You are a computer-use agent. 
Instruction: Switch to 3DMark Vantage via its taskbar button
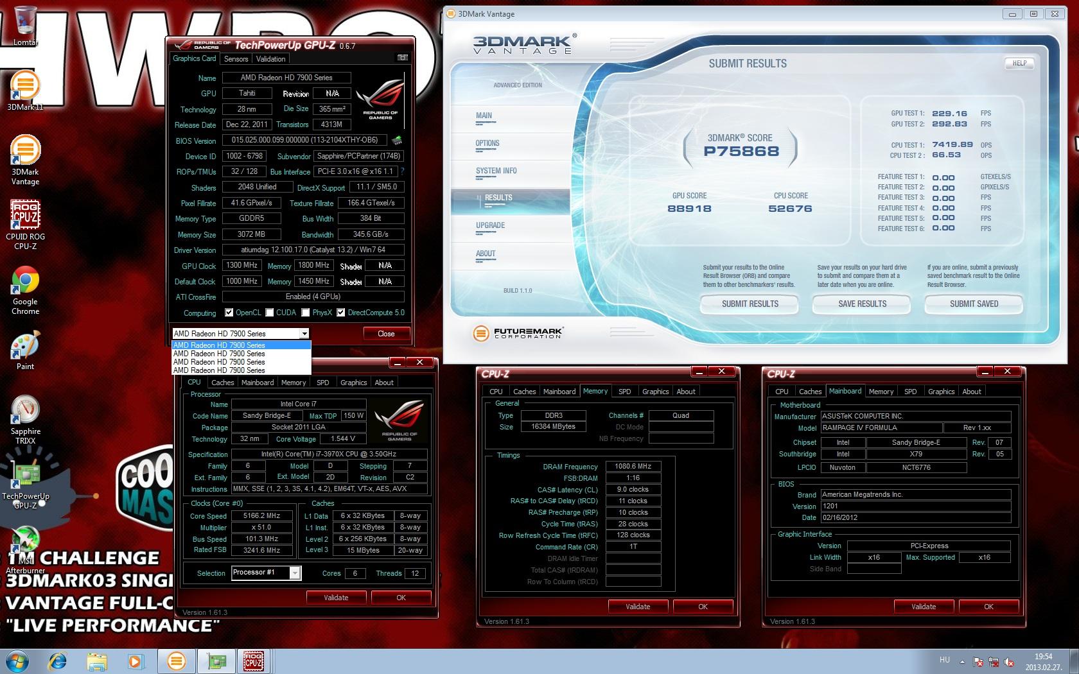click(x=176, y=661)
